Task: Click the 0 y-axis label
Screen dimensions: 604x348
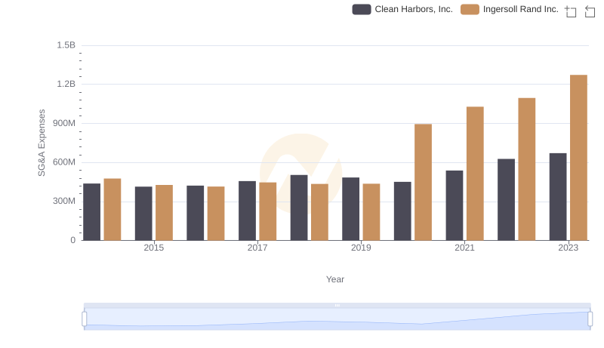Action: point(72,240)
